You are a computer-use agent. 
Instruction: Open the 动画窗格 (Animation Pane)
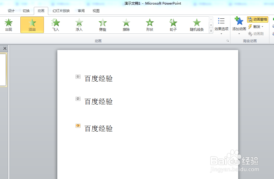[257, 20]
